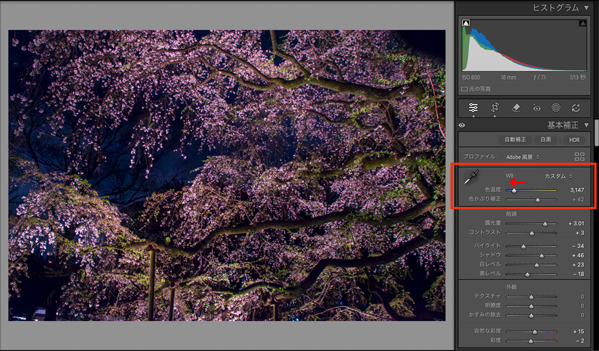Enable the 元の写真 checkbox
The height and width of the screenshot is (351, 599).
point(465,89)
